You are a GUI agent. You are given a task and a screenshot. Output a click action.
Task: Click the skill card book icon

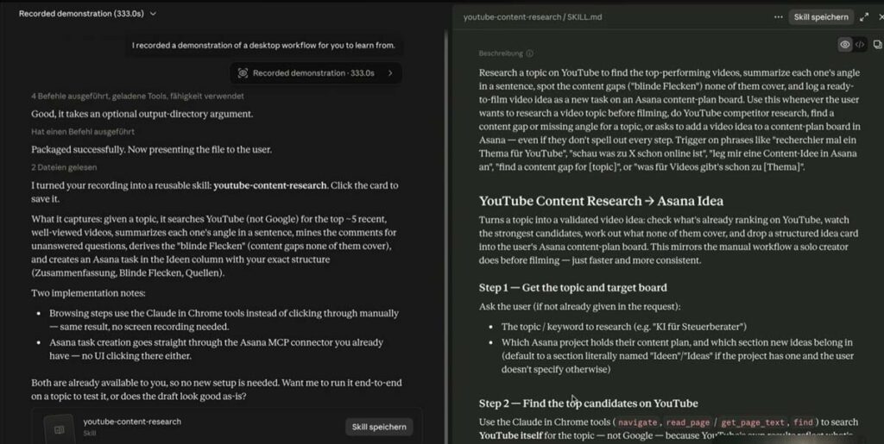(60, 429)
